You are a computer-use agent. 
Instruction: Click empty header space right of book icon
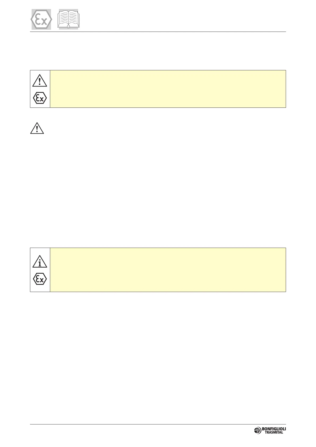point(183,19)
